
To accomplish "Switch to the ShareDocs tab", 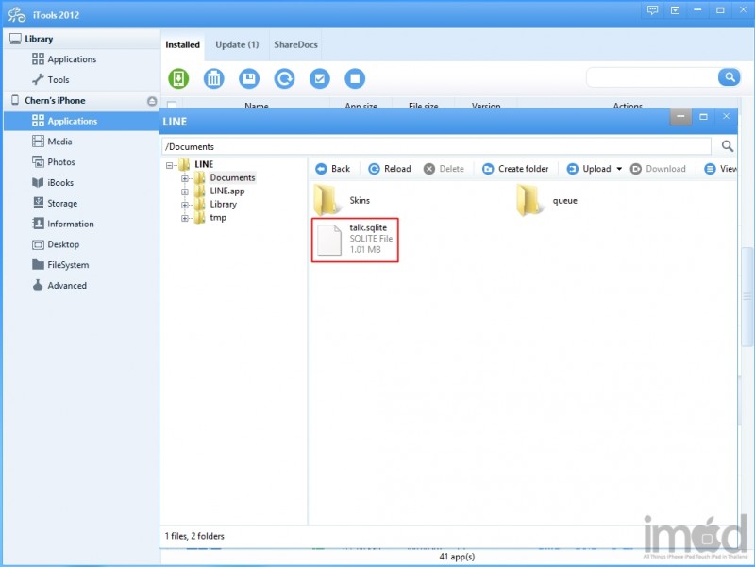I will tap(295, 44).
